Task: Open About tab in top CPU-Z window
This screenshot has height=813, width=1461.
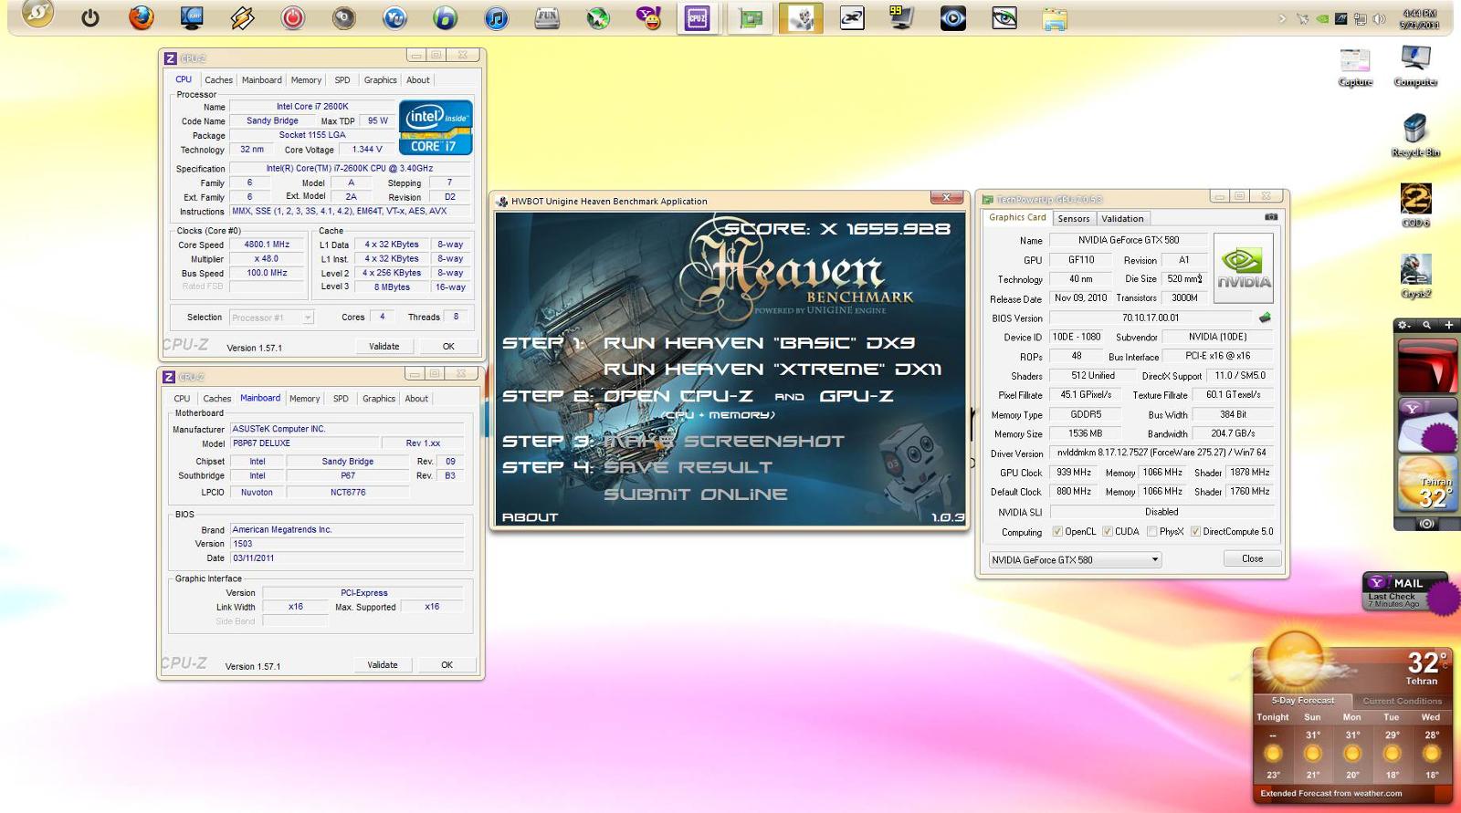Action: [x=418, y=80]
